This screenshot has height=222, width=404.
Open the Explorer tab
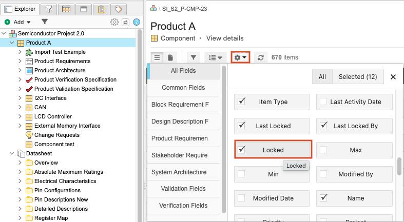20,9
